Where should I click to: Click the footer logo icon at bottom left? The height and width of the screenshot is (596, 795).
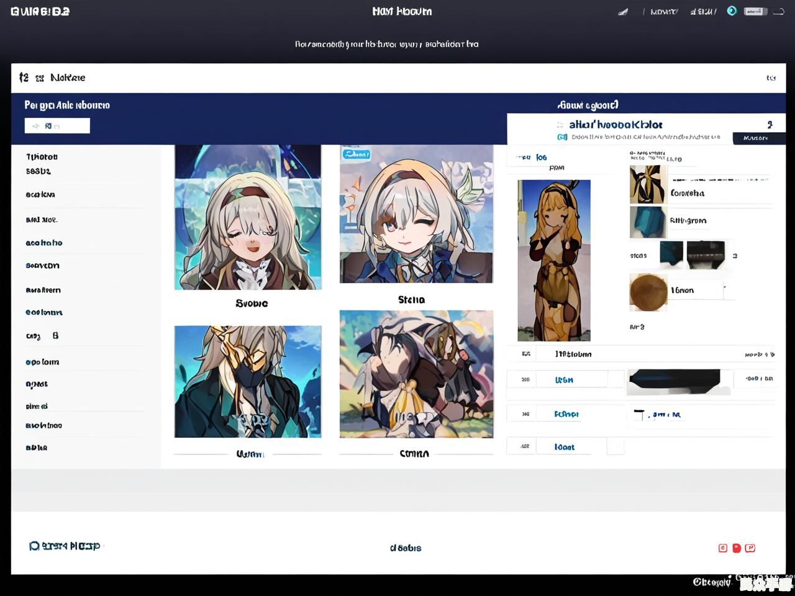click(34, 546)
